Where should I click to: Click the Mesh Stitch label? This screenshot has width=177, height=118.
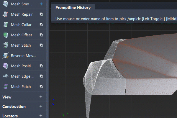point(21,45)
